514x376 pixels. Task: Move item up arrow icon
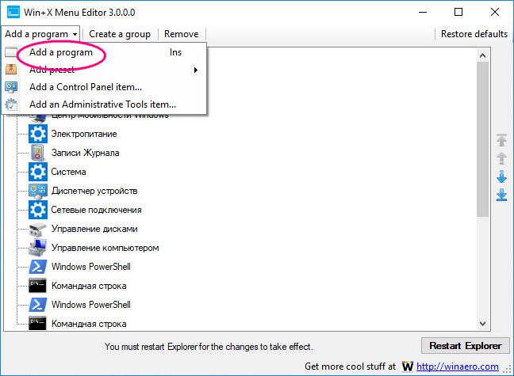point(501,158)
